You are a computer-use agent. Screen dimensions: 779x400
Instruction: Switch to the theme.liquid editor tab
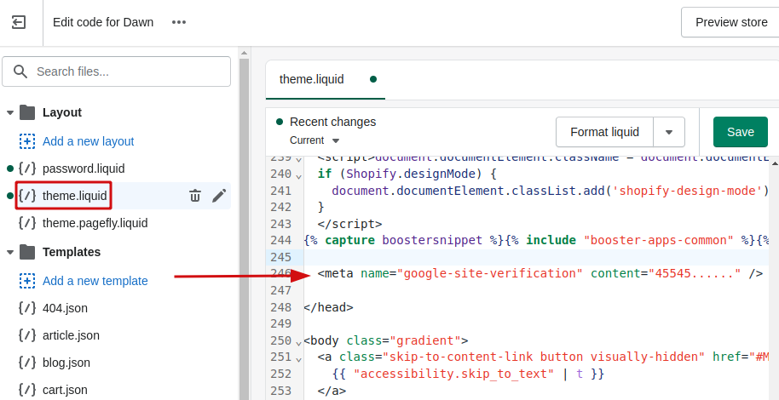(311, 79)
